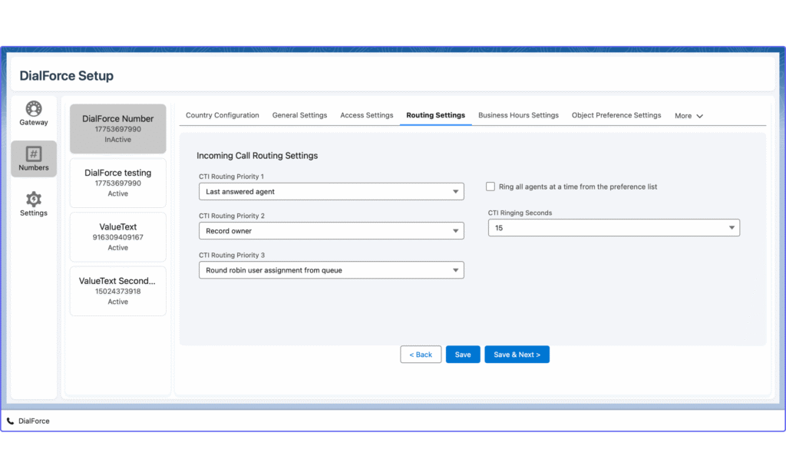Click the DialForce Setup page title

pyautogui.click(x=67, y=76)
